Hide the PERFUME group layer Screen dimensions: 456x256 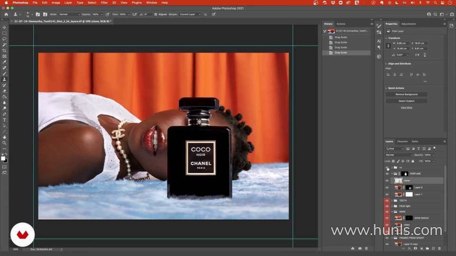pos(387,174)
